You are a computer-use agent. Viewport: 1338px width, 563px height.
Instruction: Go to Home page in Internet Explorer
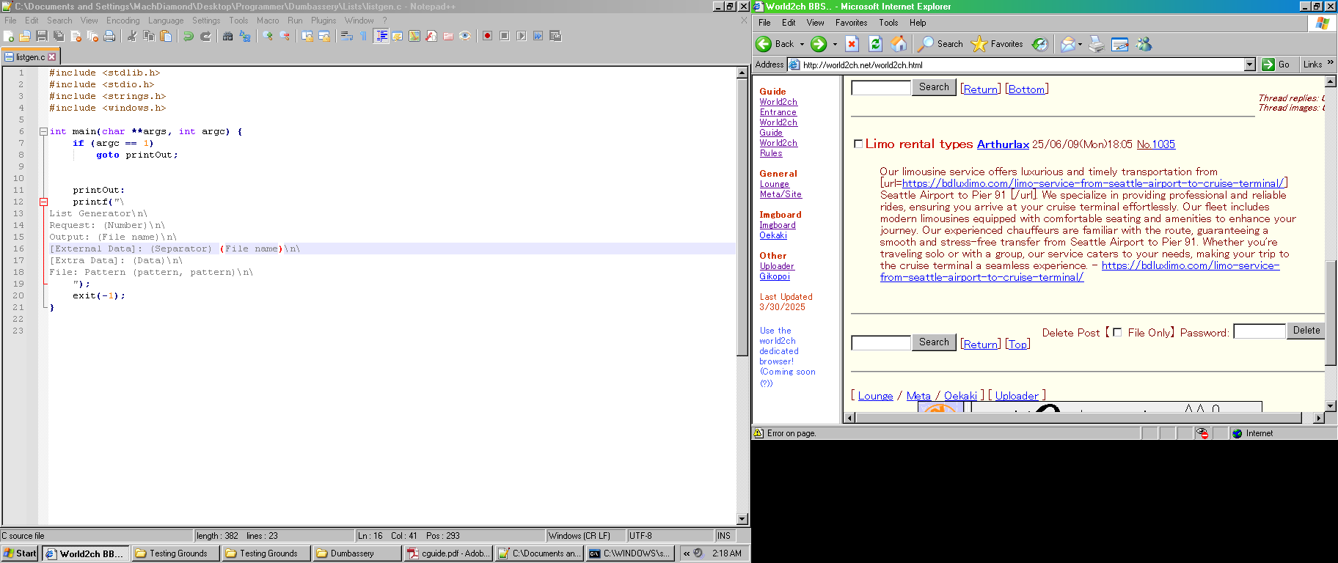(899, 44)
